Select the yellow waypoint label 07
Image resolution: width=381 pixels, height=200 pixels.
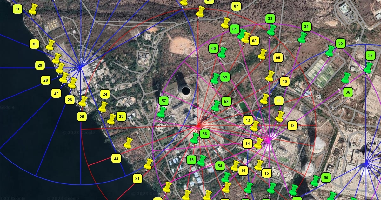(x=236, y=6)
